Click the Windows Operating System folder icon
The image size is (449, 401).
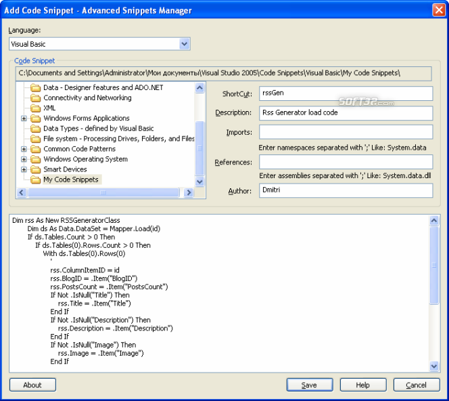36,159
